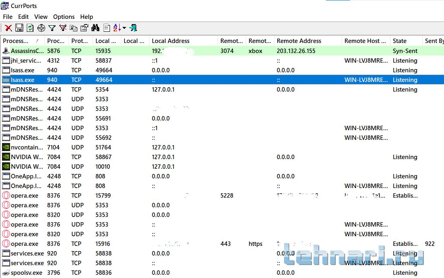
Task: Click process ID 3796 cell
Action: pyautogui.click(x=53, y=272)
